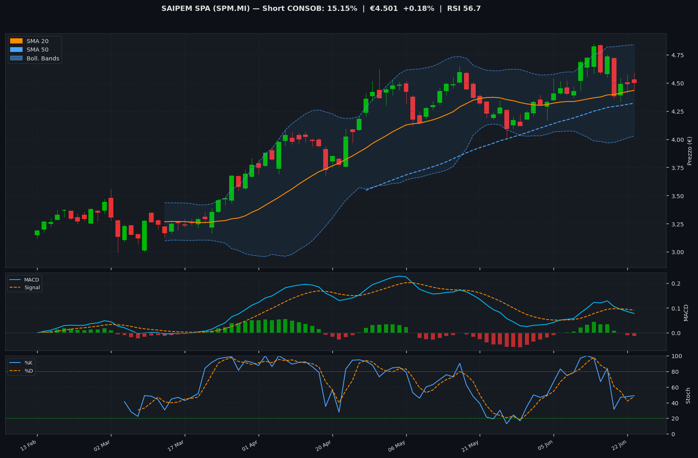Click the MACD vertical axis label
The image size is (698, 458).
[686, 313]
